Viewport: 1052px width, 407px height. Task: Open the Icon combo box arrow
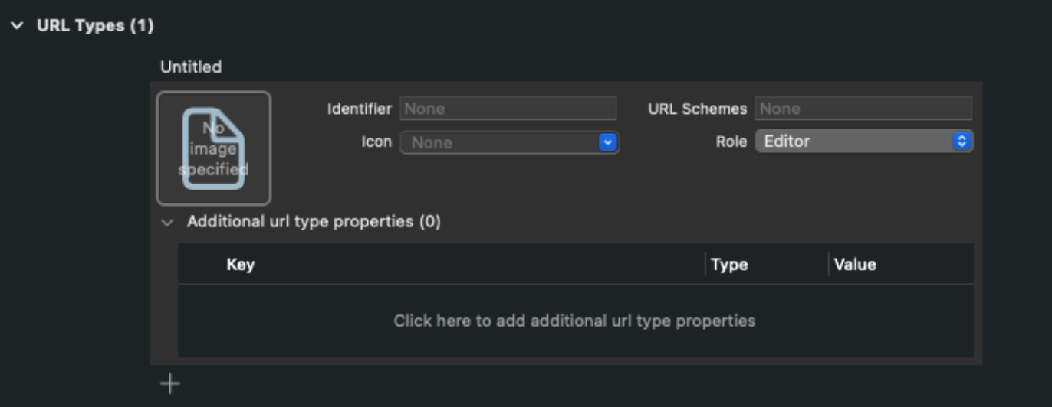click(608, 142)
